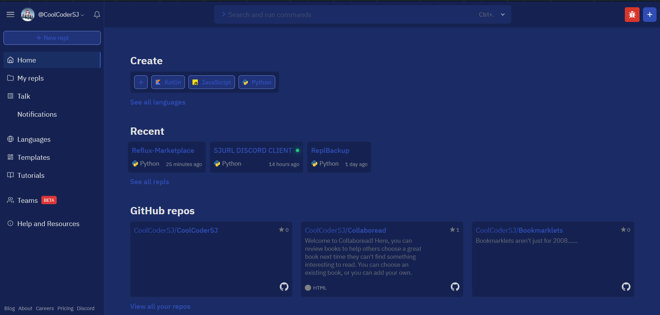Open the hamburger menu icon
The height and width of the screenshot is (315, 660).
10,15
